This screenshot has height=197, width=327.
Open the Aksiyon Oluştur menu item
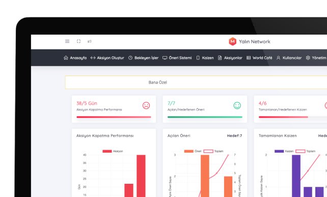pyautogui.click(x=107, y=58)
